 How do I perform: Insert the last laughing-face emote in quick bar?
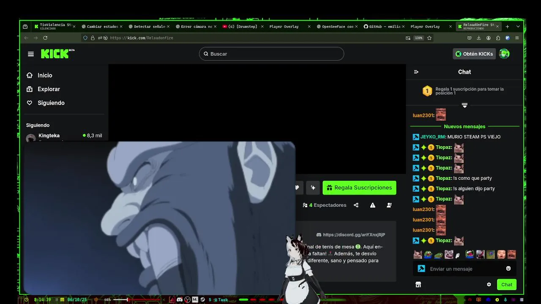pos(511,254)
